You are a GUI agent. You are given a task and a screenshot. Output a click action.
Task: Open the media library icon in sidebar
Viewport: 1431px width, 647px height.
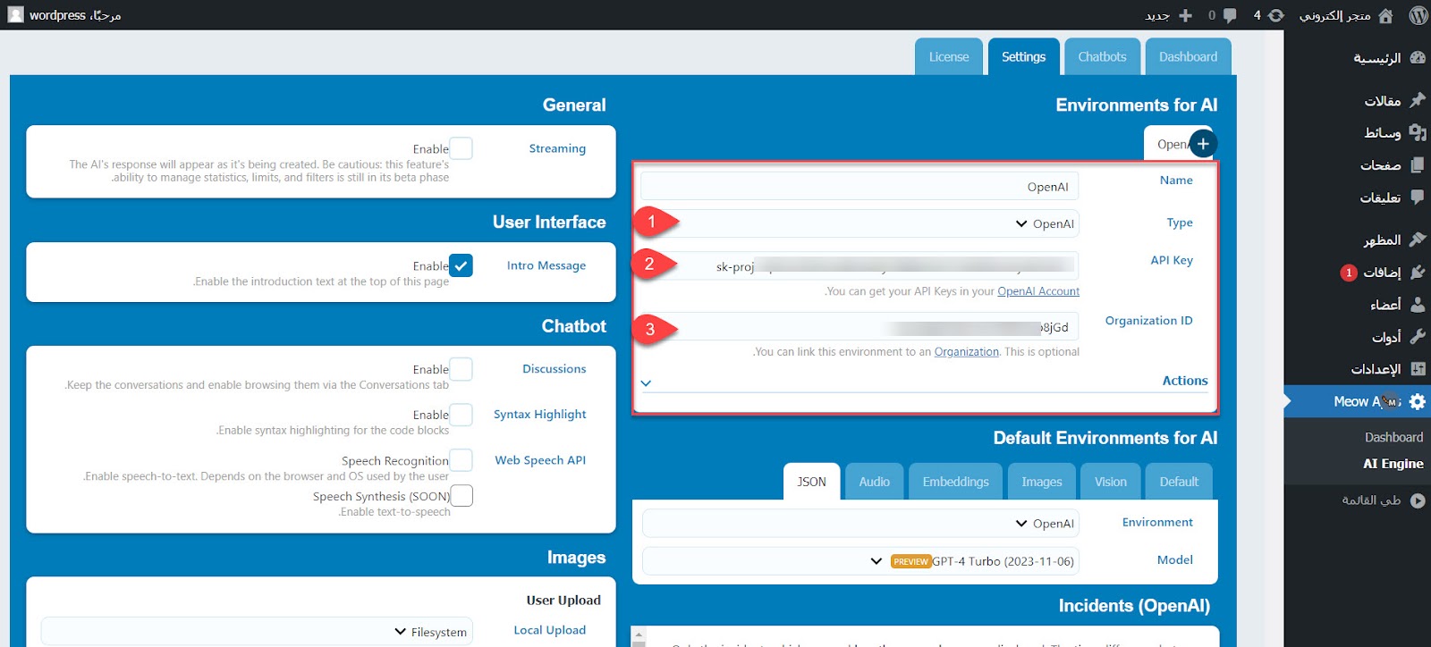pyautogui.click(x=1418, y=133)
